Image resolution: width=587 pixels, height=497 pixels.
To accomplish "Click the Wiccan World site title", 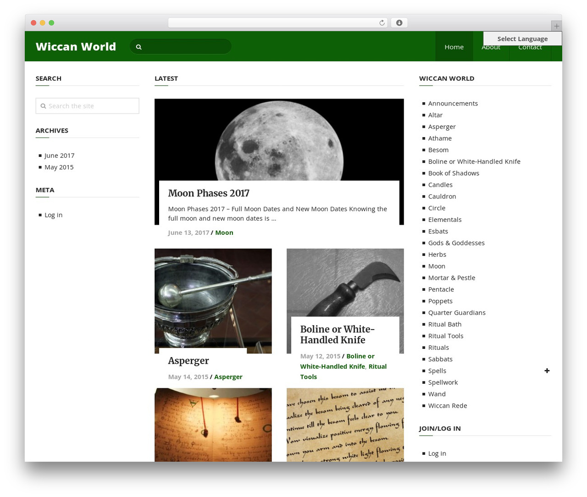I will coord(76,47).
